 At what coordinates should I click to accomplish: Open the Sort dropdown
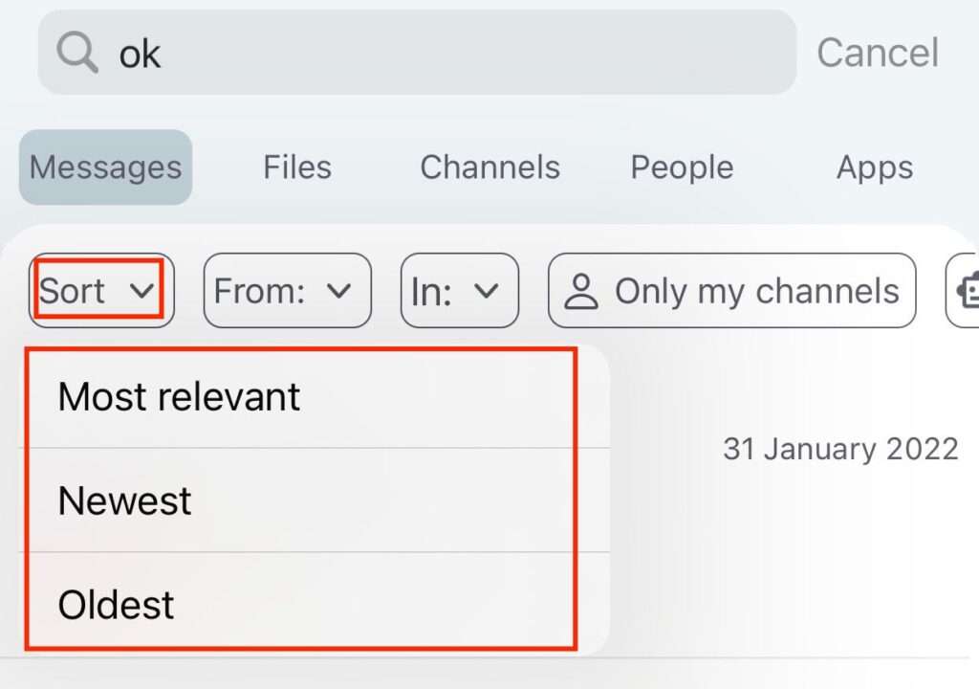101,291
